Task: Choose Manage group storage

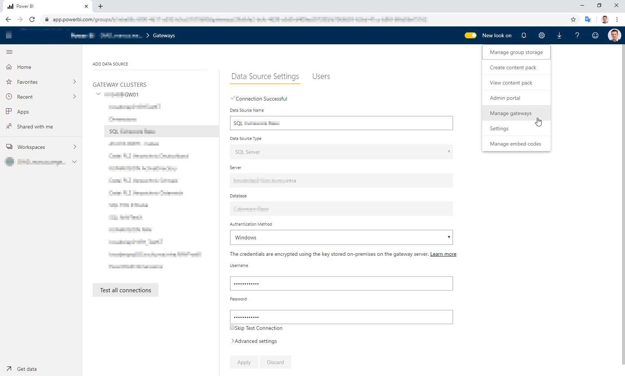Action: click(516, 52)
